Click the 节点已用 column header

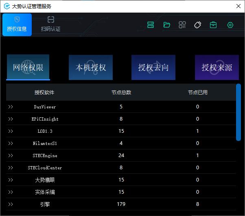198,93
